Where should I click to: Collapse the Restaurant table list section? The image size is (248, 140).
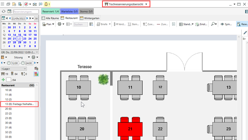pos(37,85)
